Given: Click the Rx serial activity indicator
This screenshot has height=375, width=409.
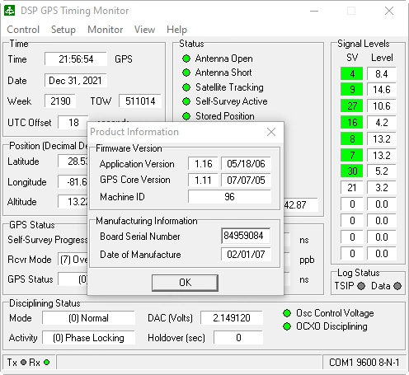Looking at the screenshot, I should click(47, 363).
